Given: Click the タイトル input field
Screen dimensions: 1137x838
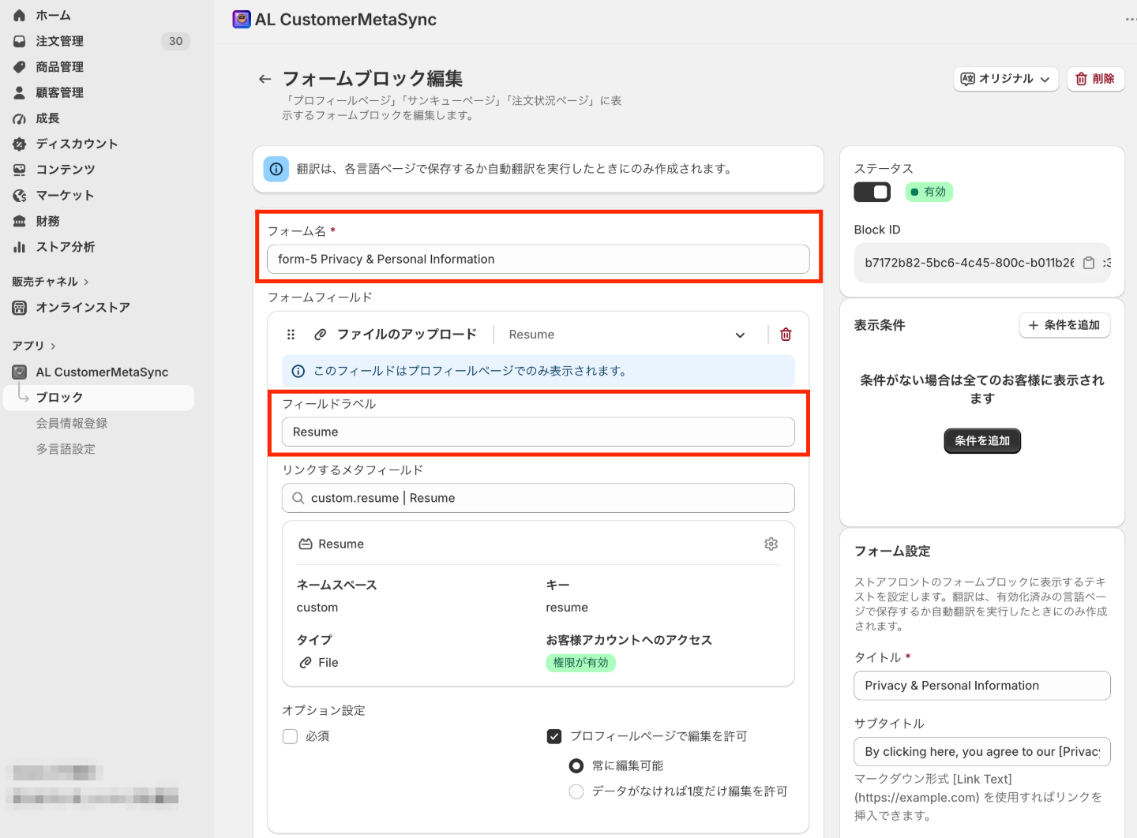Looking at the screenshot, I should click(x=982, y=686).
